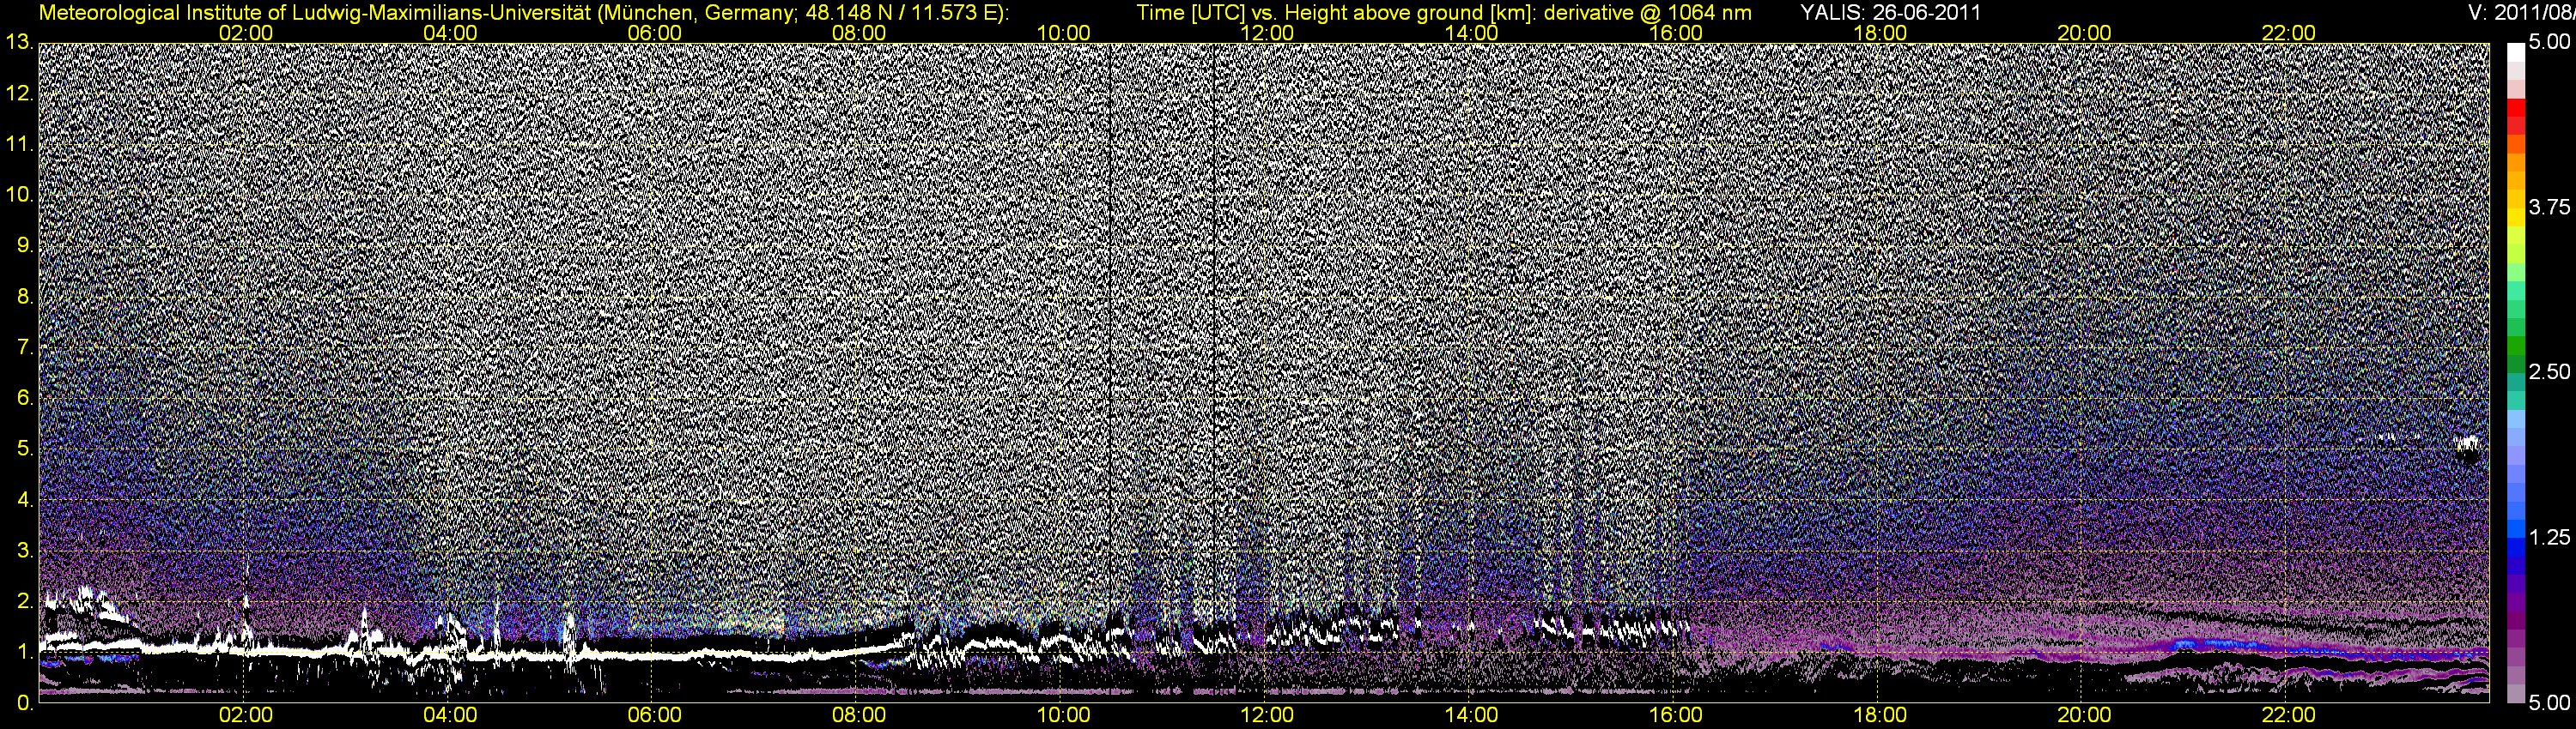
Task: Click the 22:00 label on the top time axis
Action: (2288, 33)
